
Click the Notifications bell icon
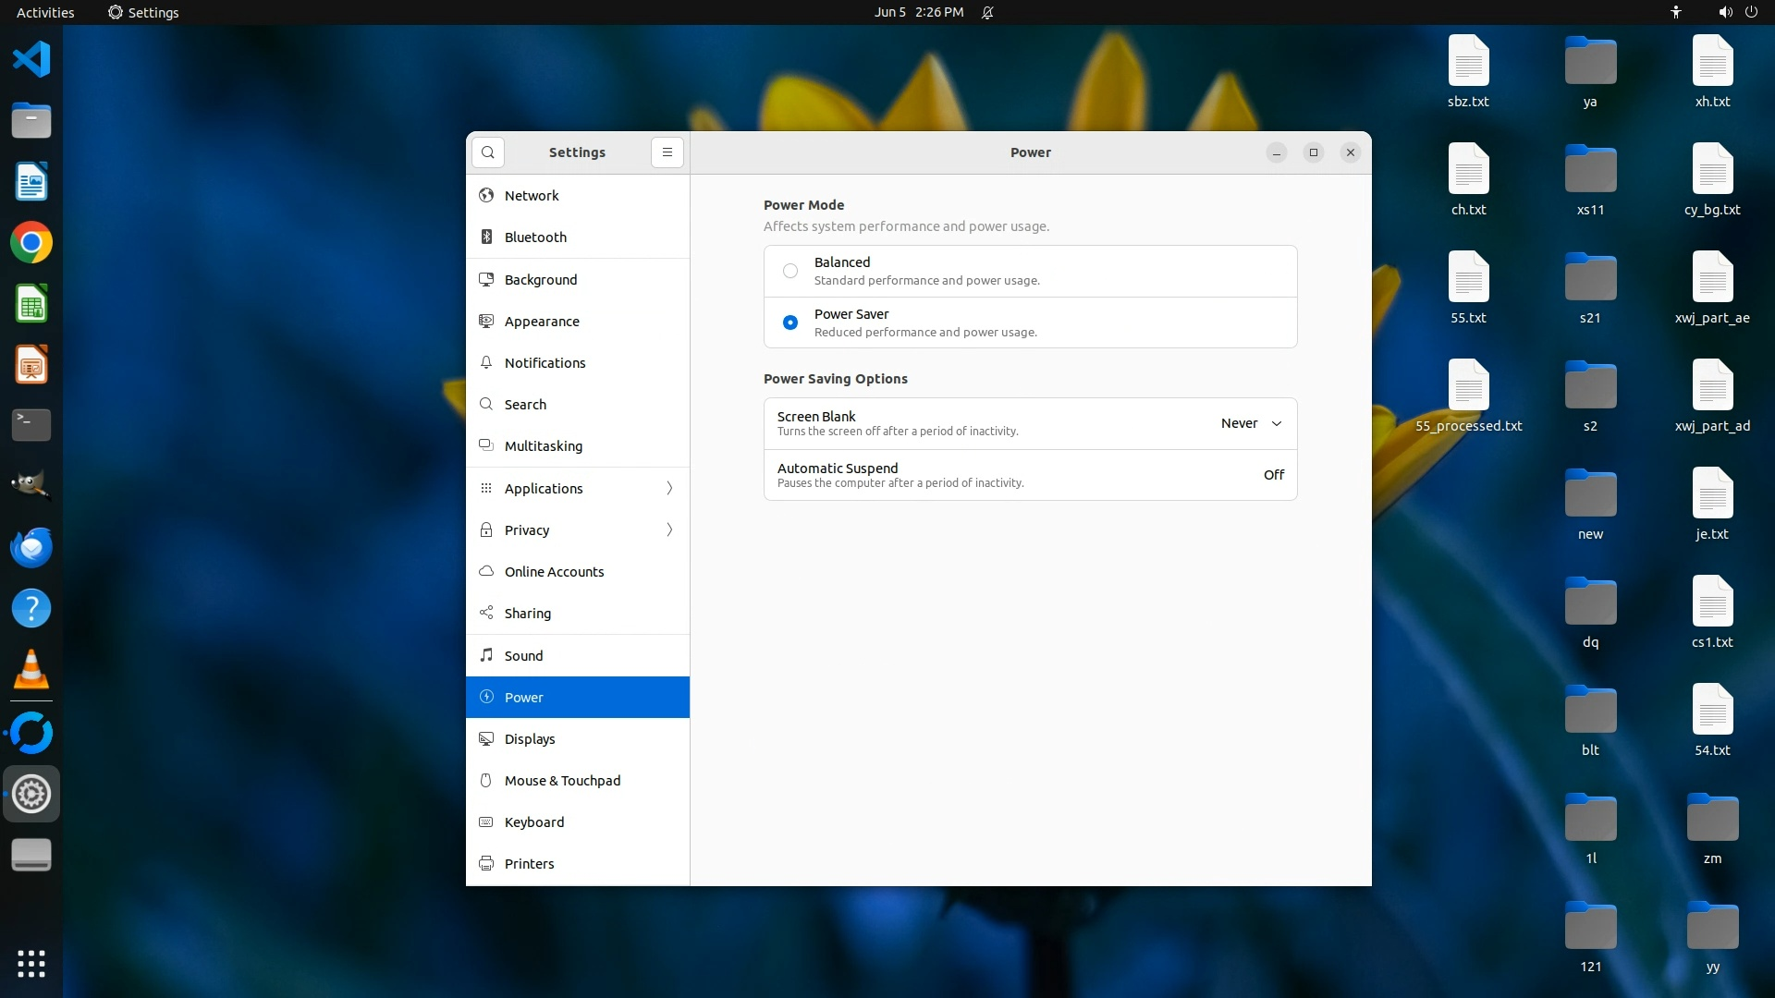tap(486, 362)
